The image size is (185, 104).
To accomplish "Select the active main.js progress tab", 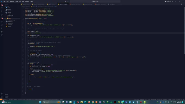I will (x=63, y=4).
